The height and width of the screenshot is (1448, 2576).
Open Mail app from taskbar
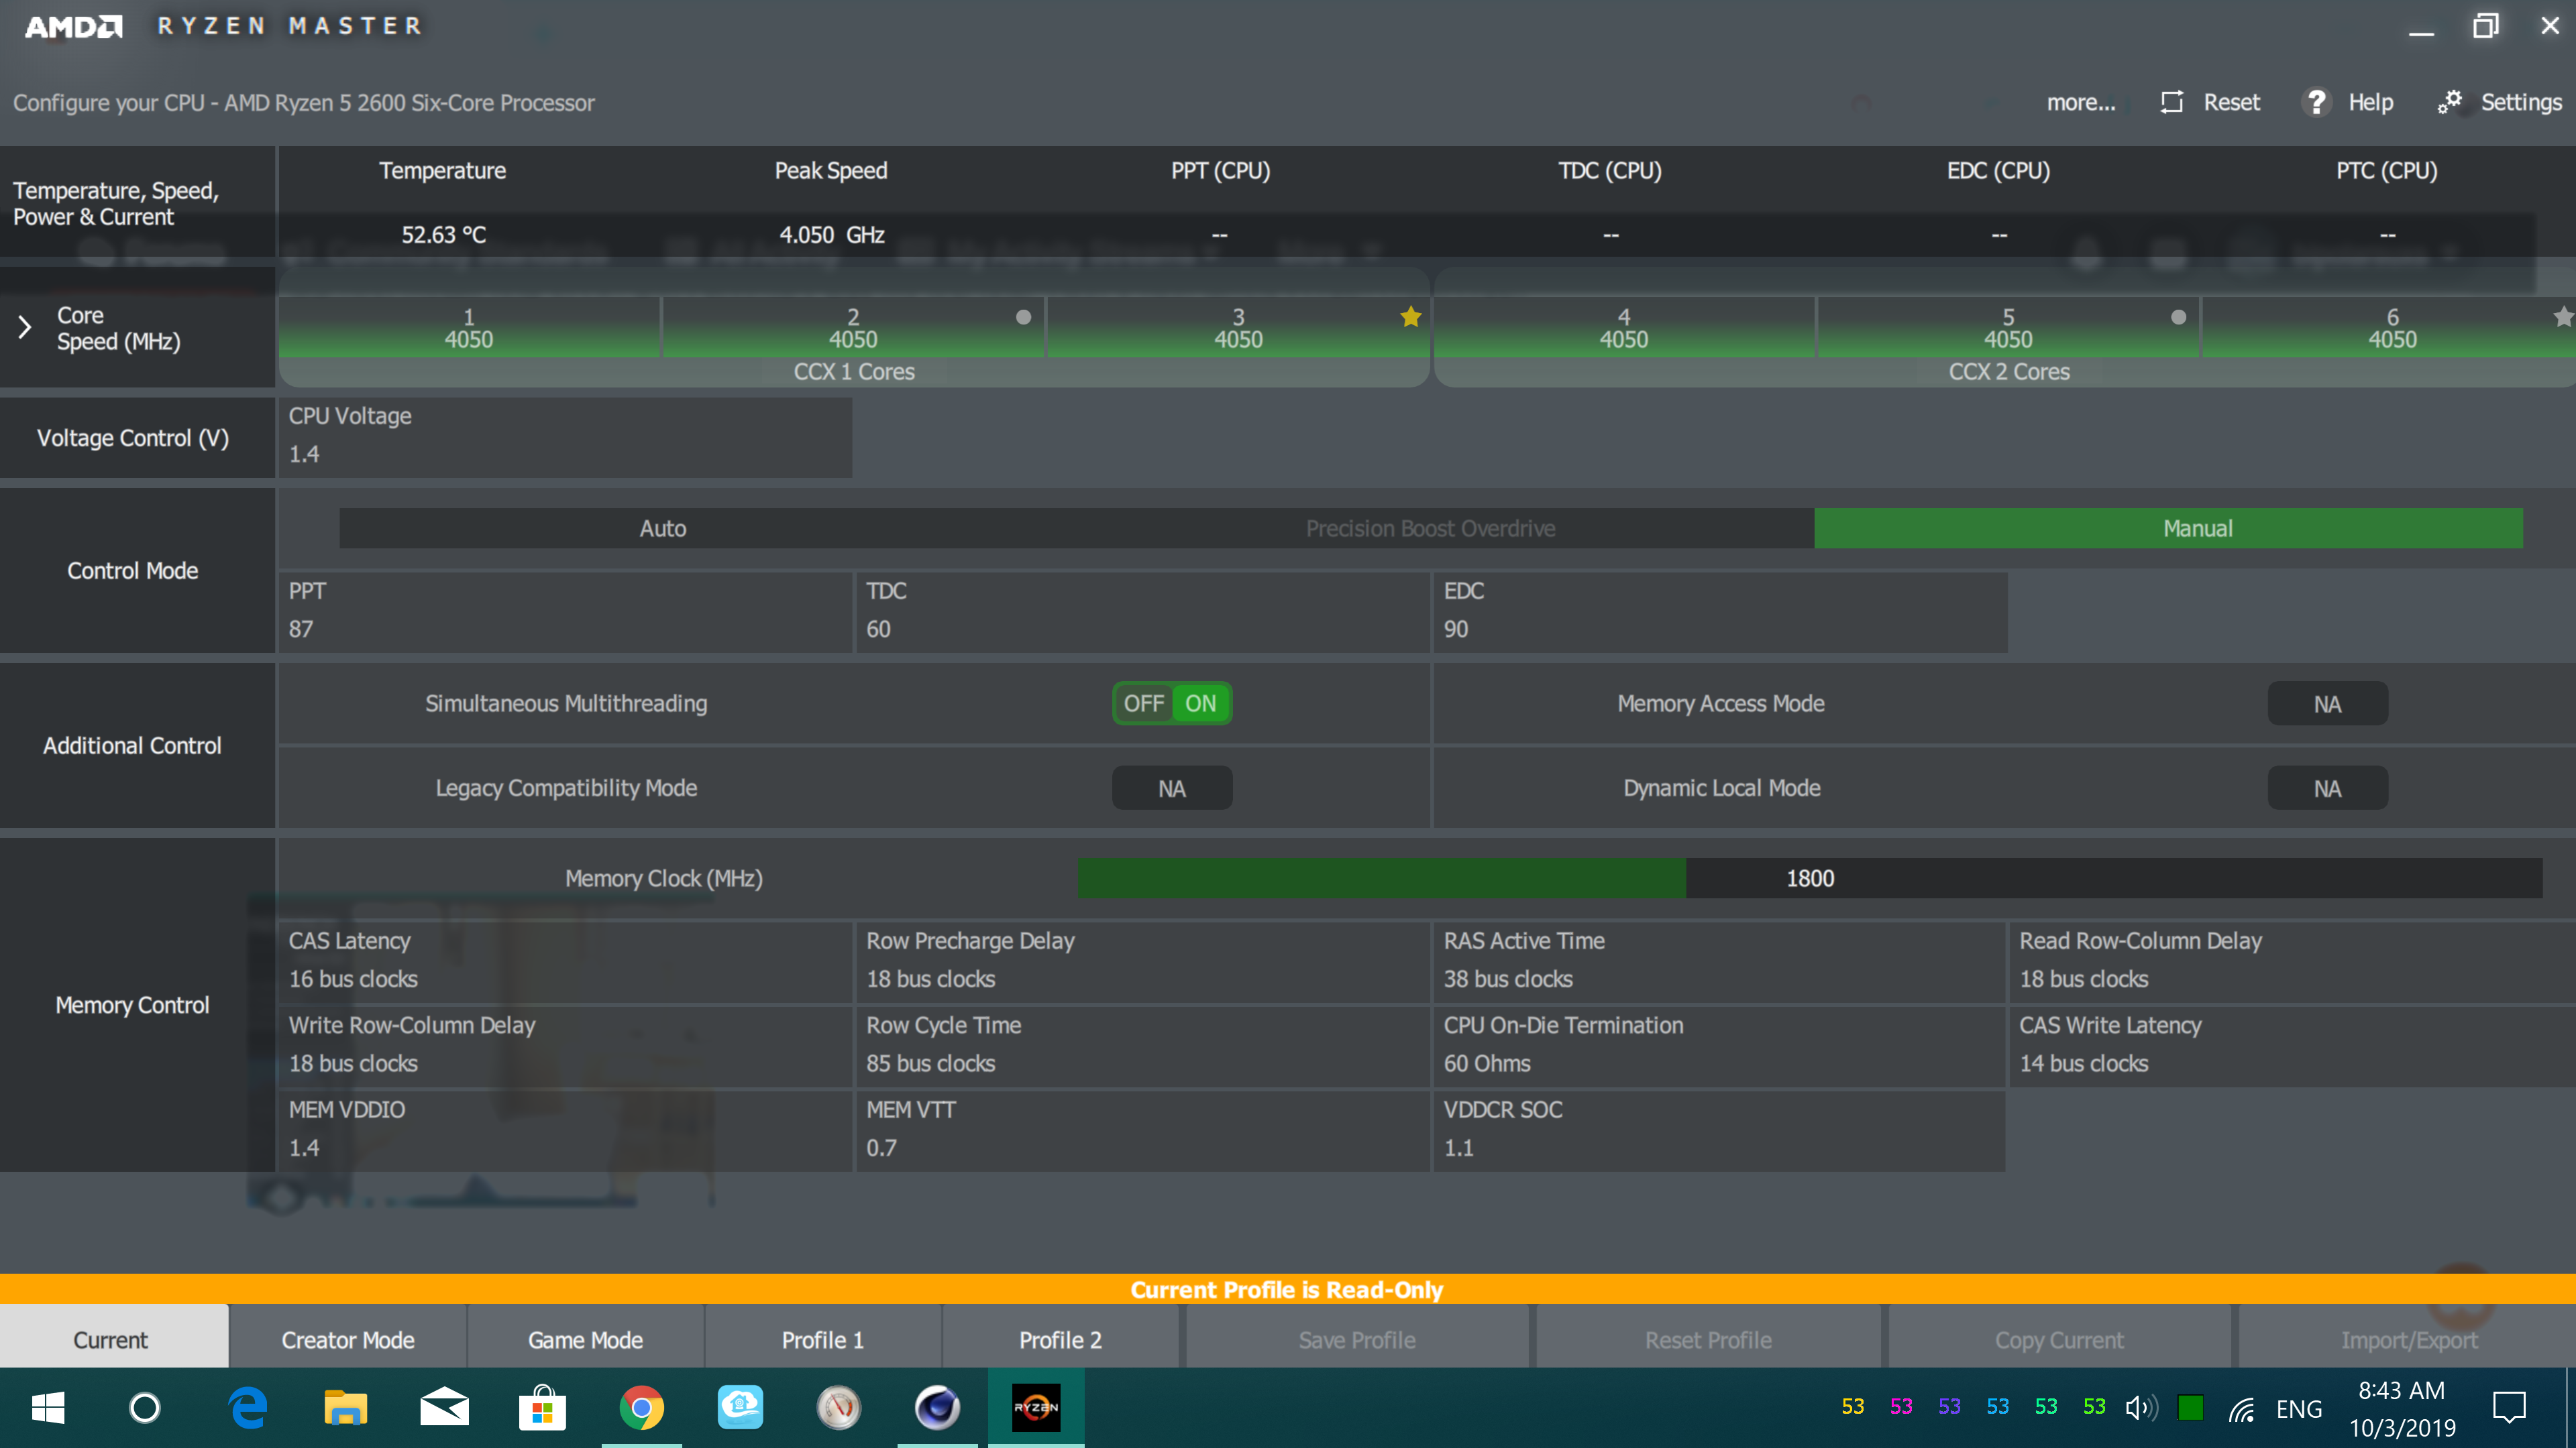click(x=444, y=1408)
